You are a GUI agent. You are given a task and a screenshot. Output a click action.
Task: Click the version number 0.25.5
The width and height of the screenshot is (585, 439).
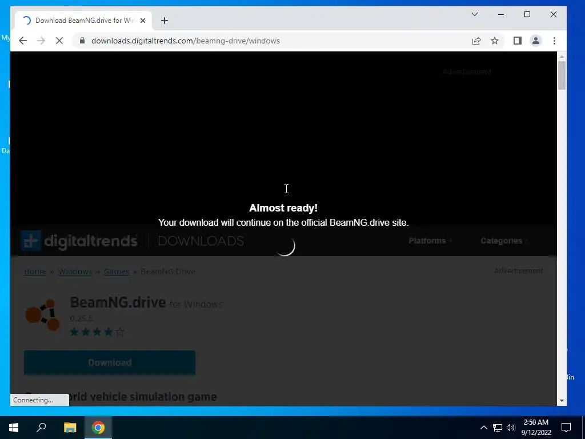pyautogui.click(x=81, y=318)
